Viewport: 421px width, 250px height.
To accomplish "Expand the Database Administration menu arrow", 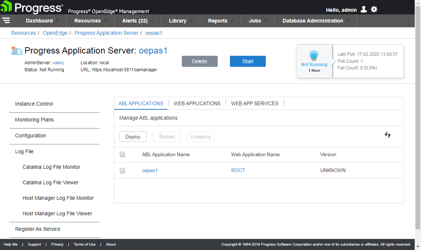I will click(x=348, y=21).
